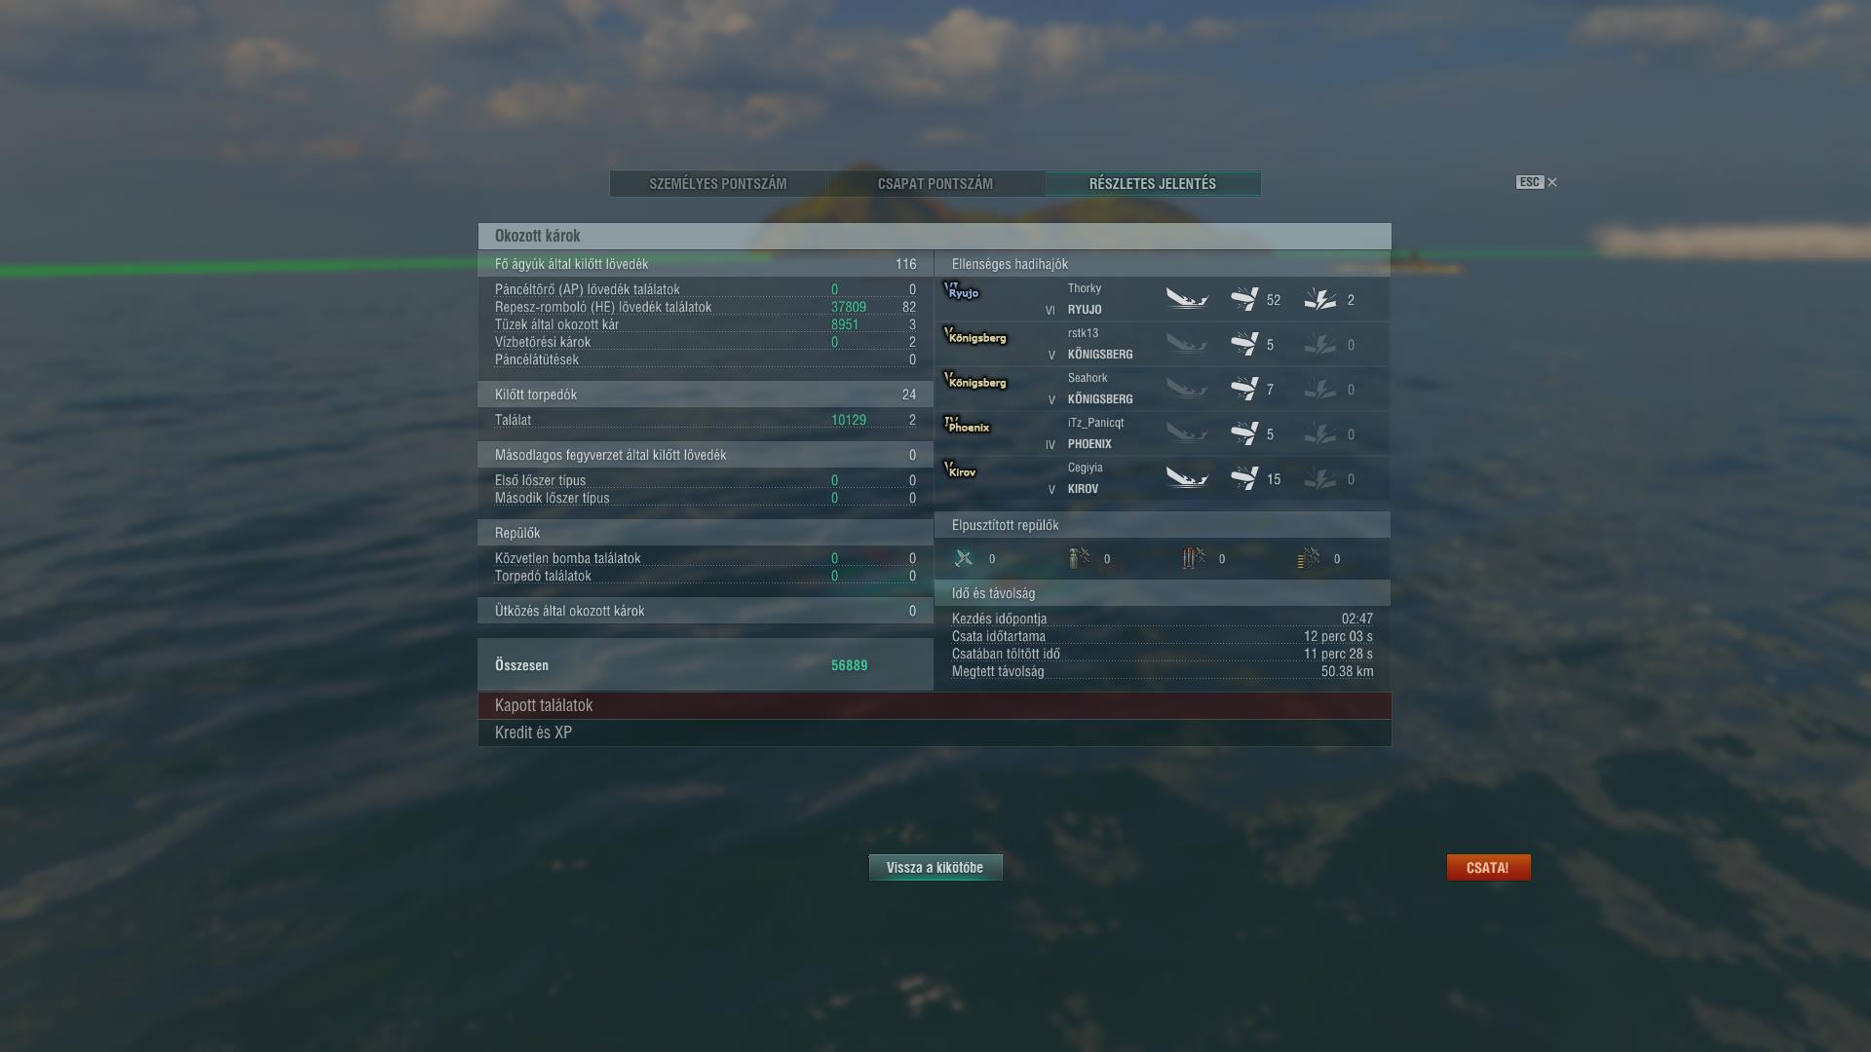Click the Vissza a kikötőbe button
This screenshot has height=1052, width=1871.
[x=935, y=867]
